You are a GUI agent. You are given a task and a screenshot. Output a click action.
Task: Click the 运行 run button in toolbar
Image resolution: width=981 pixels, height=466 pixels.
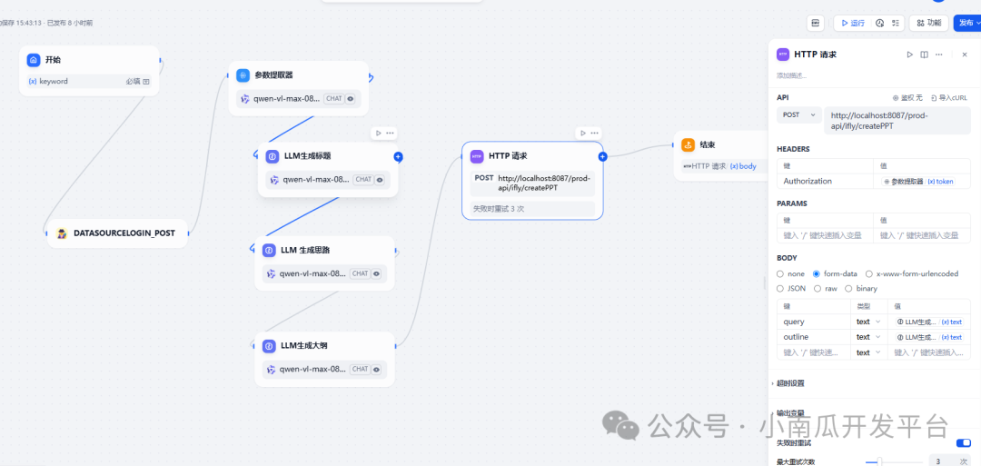[853, 23]
